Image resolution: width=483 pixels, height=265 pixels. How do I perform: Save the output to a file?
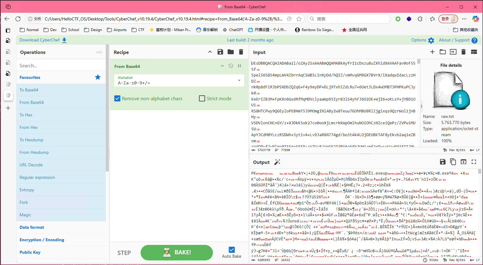click(x=443, y=162)
